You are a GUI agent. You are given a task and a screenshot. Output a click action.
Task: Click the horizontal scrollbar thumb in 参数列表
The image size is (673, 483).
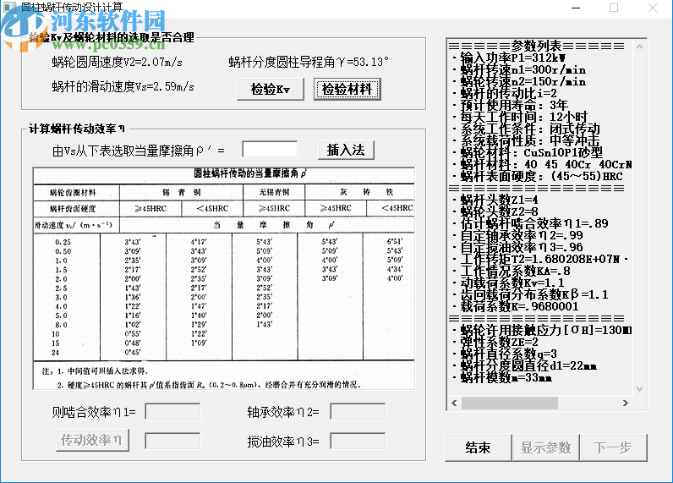(x=510, y=403)
